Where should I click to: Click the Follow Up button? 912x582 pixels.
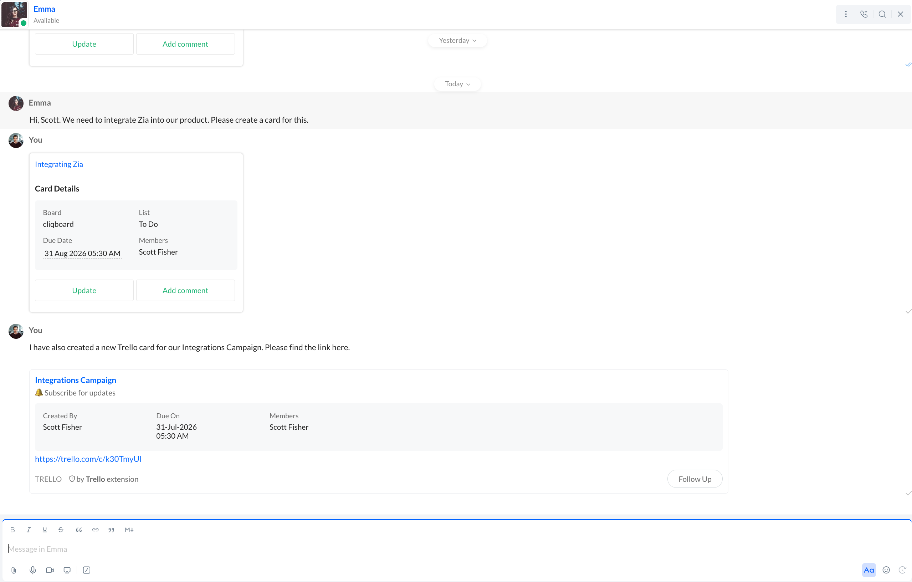point(695,479)
